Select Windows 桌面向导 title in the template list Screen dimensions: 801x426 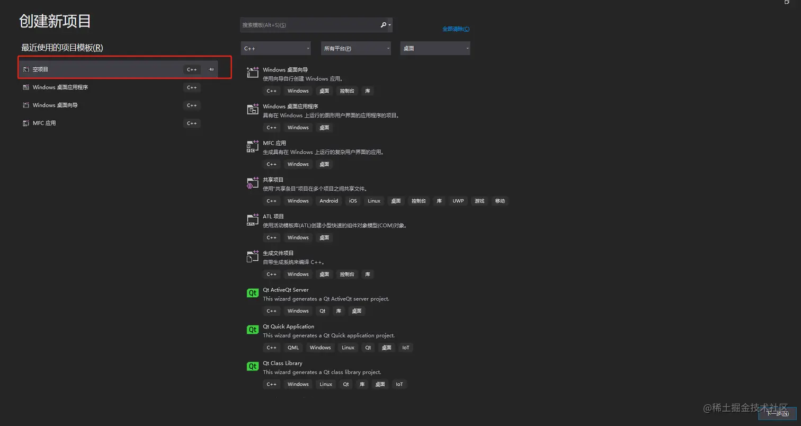click(x=285, y=70)
